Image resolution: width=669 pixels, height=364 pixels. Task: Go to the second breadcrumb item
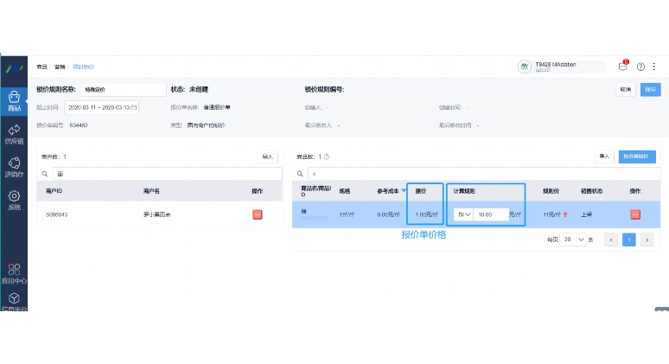(60, 67)
